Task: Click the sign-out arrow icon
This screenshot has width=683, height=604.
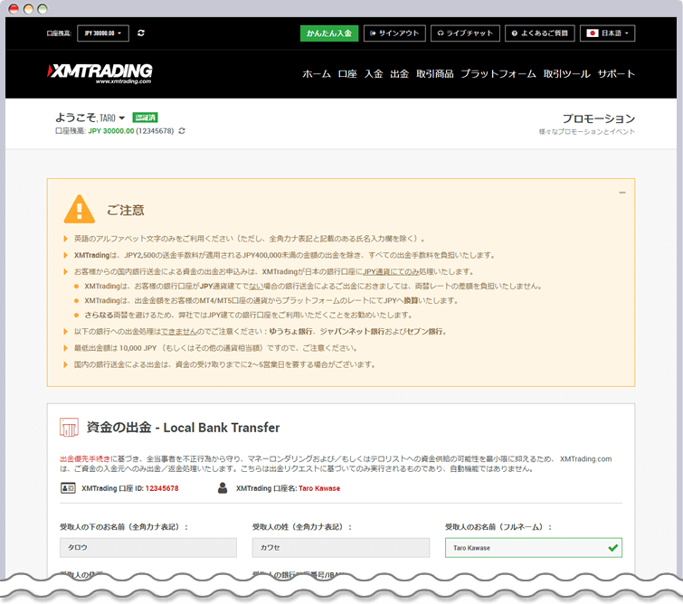Action: pyautogui.click(x=373, y=33)
